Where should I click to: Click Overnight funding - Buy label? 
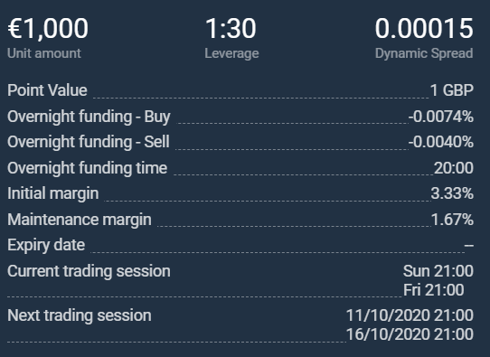(89, 117)
